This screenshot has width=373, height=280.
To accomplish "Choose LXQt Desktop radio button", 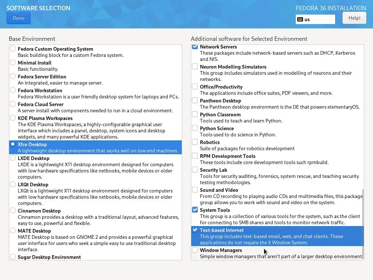I will point(13,184).
